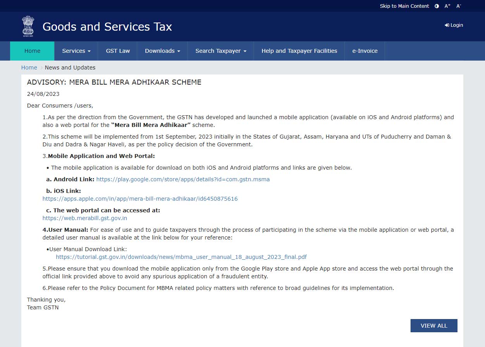Go to the e-Invoice menu item

364,51
